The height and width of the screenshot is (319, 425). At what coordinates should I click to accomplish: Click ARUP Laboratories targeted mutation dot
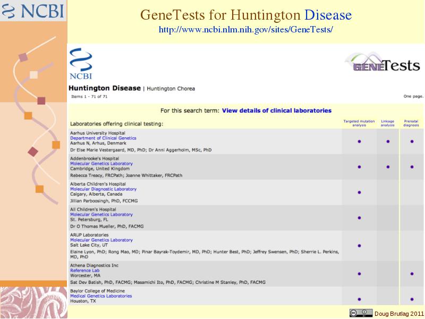coord(360,246)
